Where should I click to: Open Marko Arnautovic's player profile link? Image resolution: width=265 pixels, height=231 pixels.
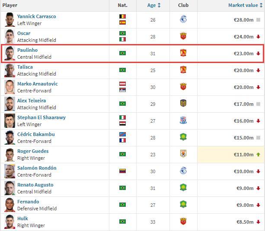(37, 84)
